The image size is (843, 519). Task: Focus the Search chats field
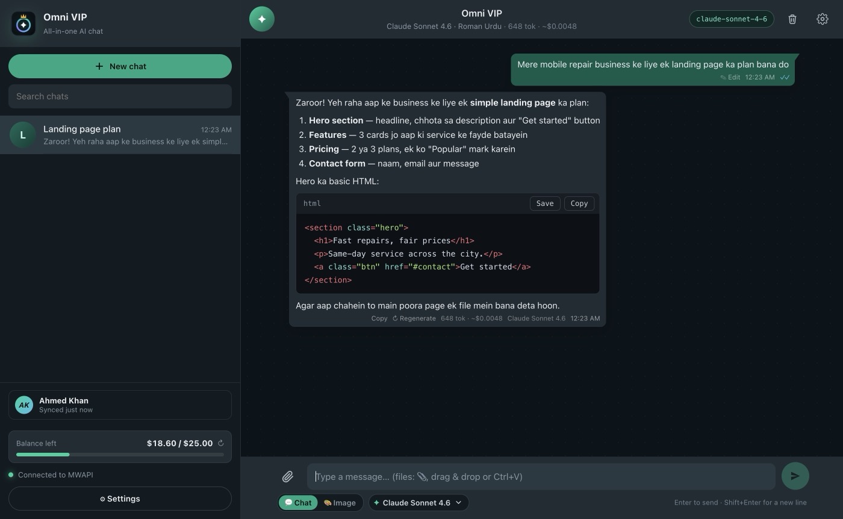(x=120, y=96)
